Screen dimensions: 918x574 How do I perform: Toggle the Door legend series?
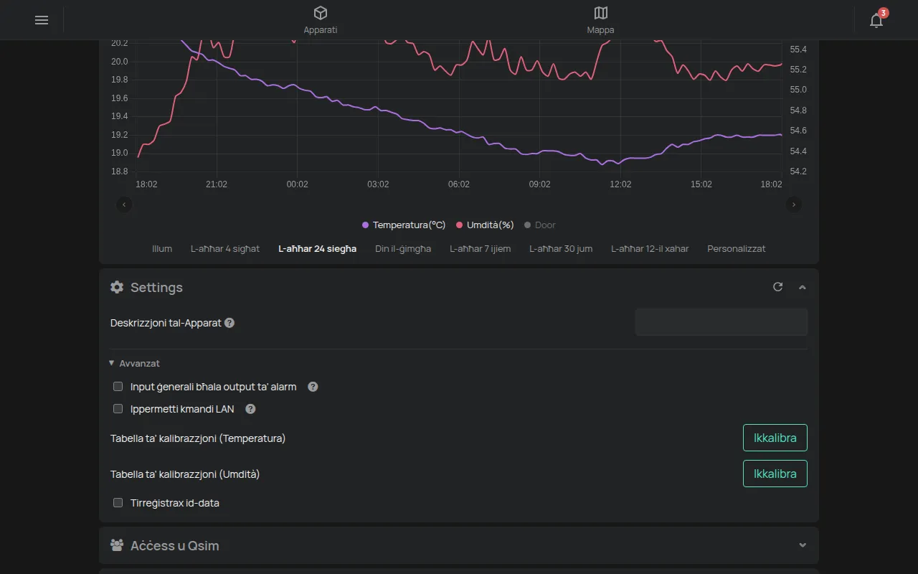click(540, 225)
